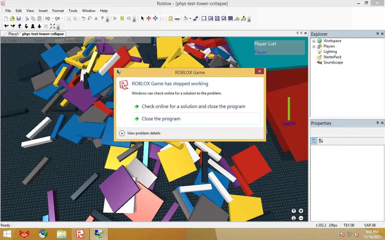Screen dimensions: 385x240
Task: Open the Insert menu
Action: coord(43,10)
